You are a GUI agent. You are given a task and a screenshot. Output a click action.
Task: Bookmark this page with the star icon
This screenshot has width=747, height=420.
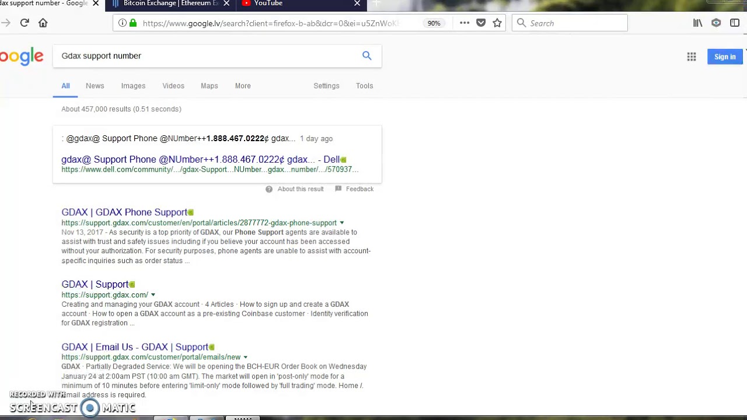point(497,23)
